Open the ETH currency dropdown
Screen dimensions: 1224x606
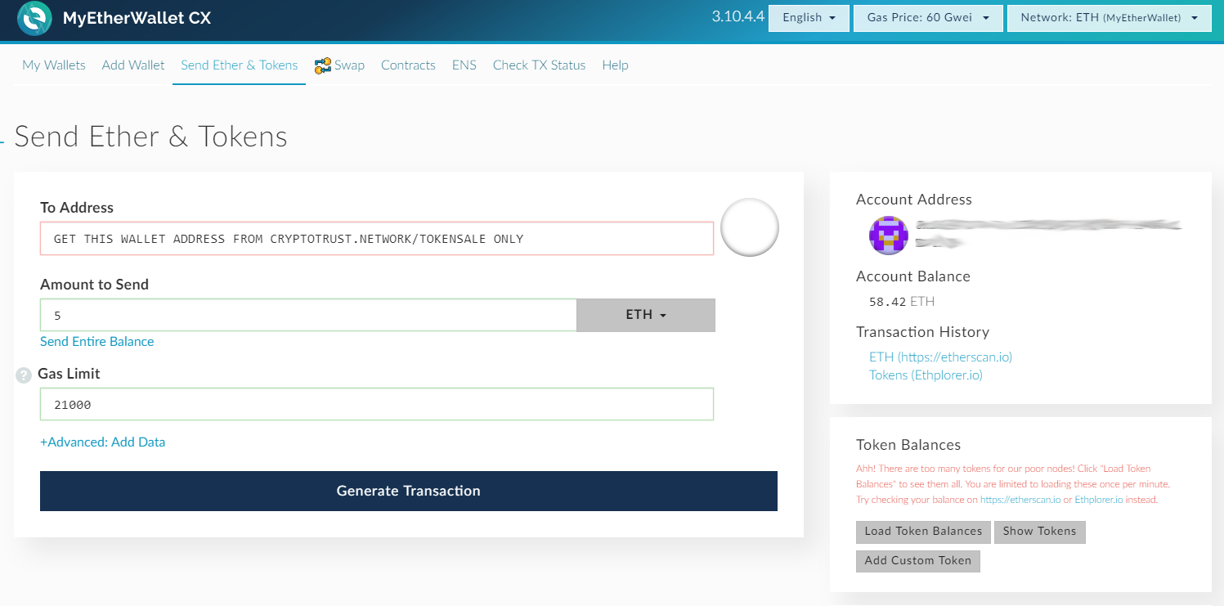pos(646,315)
